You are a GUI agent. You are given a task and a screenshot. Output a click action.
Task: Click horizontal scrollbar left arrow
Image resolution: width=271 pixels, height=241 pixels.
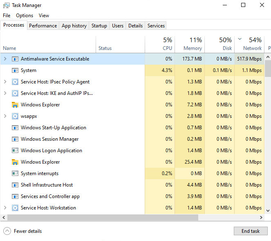pos(4,217)
